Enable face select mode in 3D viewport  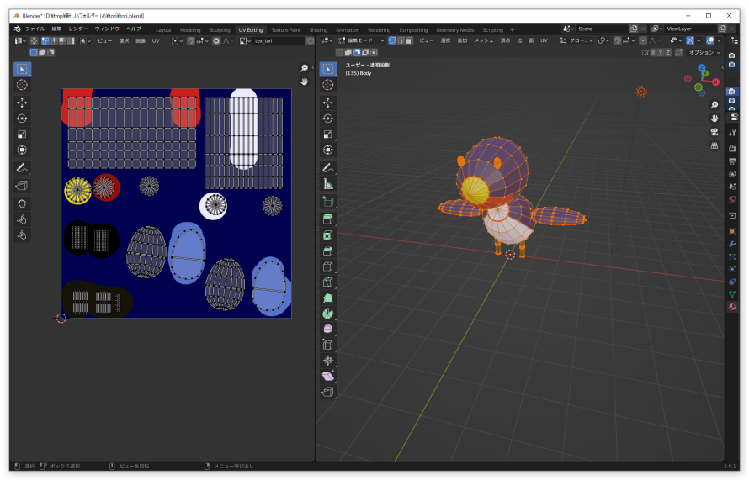tap(410, 40)
